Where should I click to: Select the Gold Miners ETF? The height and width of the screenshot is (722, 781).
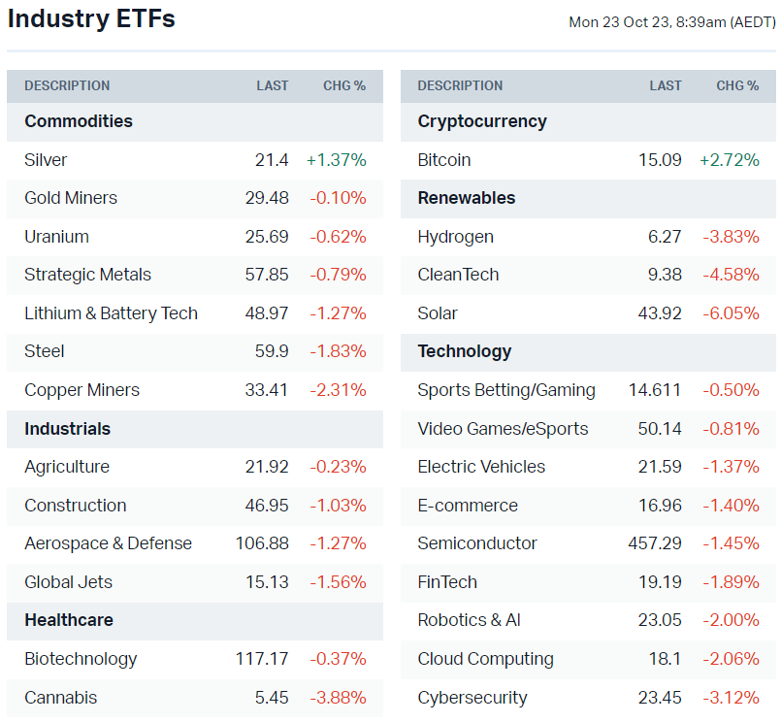click(x=71, y=198)
